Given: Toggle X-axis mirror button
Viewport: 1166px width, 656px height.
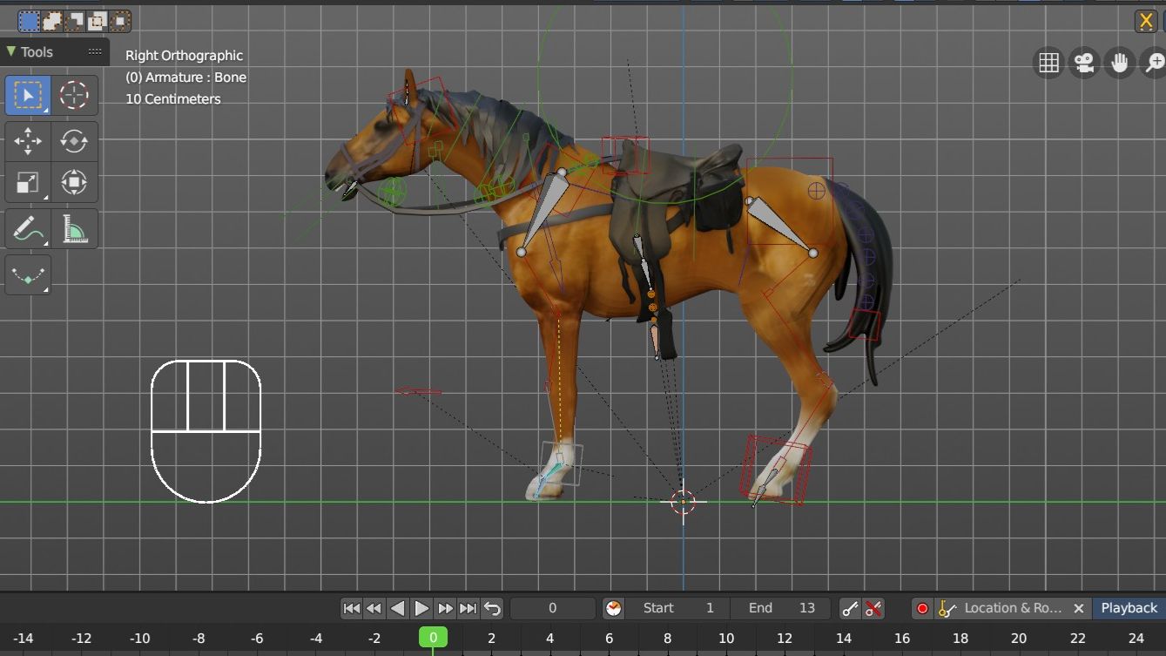Looking at the screenshot, I should point(1145,21).
